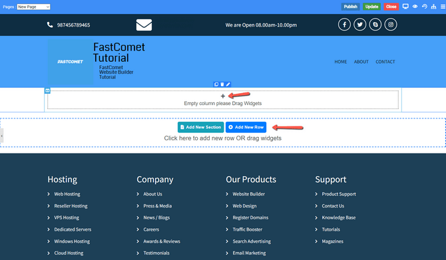
Task: Click FastComet Website Builder Tutorial tagline
Action: (116, 72)
